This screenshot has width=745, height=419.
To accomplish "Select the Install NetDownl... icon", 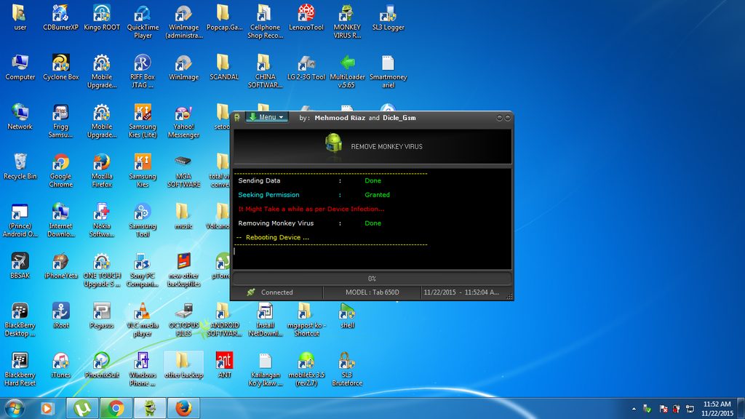I will 265,320.
